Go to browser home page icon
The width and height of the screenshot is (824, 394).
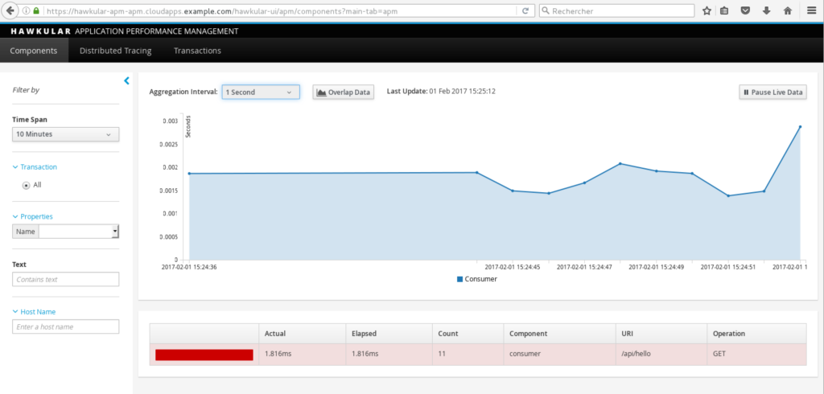[x=787, y=10]
